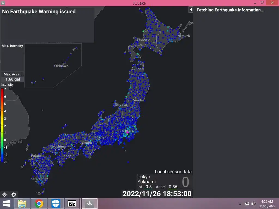Image resolution: width=279 pixels, height=209 pixels.
Task: Click the Aomori city label
Action: [137, 68]
